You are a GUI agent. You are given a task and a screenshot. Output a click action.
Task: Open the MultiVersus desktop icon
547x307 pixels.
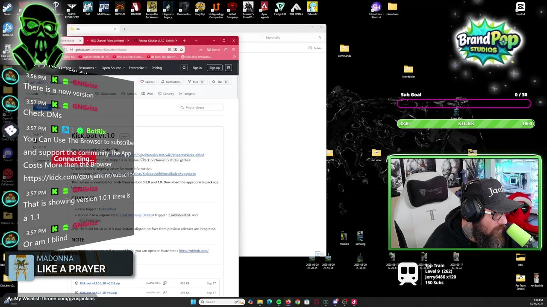[104, 9]
